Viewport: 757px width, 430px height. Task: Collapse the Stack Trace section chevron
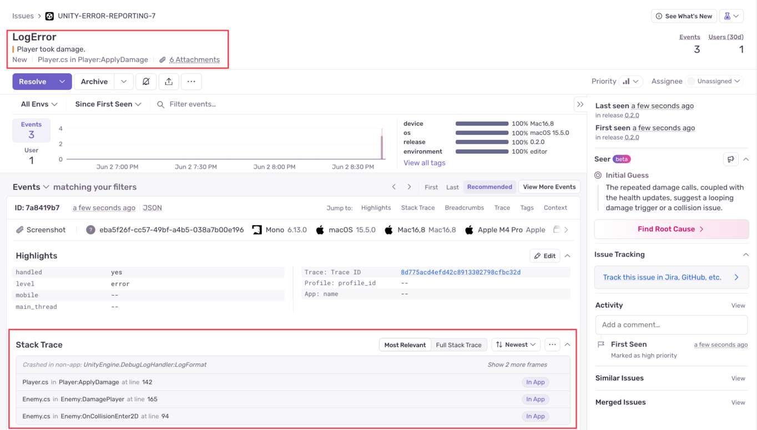567,344
